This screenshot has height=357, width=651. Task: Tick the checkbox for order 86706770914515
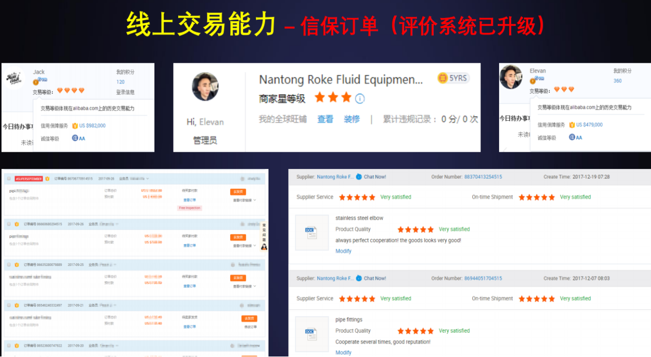(x=9, y=179)
